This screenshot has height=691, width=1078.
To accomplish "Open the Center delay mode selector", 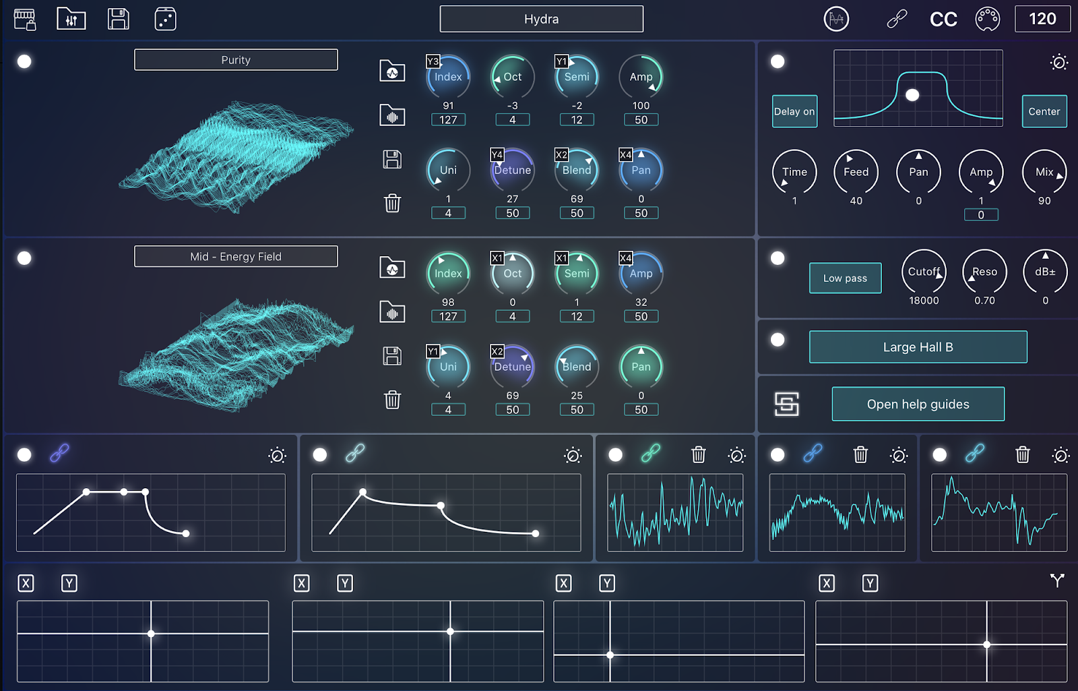I will point(1044,111).
